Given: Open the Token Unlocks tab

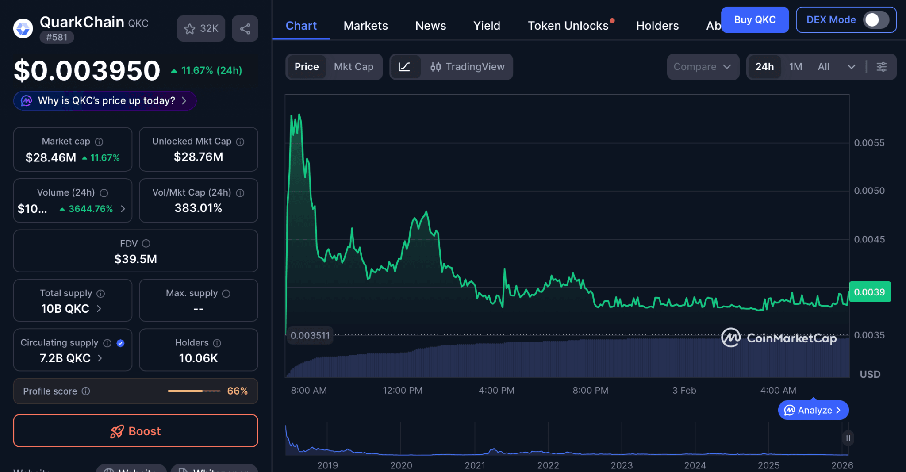Looking at the screenshot, I should point(568,26).
